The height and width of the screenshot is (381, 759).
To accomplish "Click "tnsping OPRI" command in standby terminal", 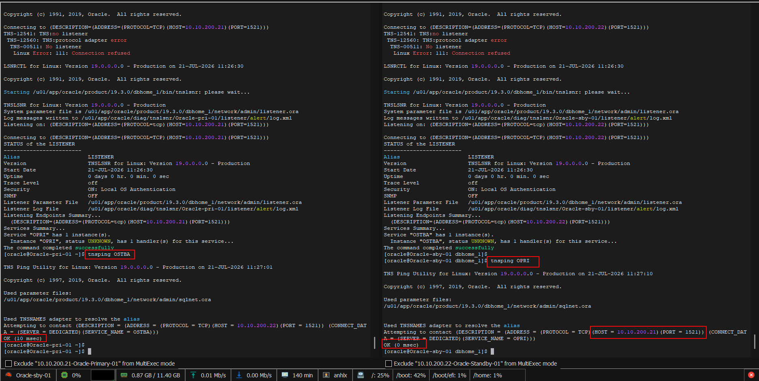I will click(510, 261).
